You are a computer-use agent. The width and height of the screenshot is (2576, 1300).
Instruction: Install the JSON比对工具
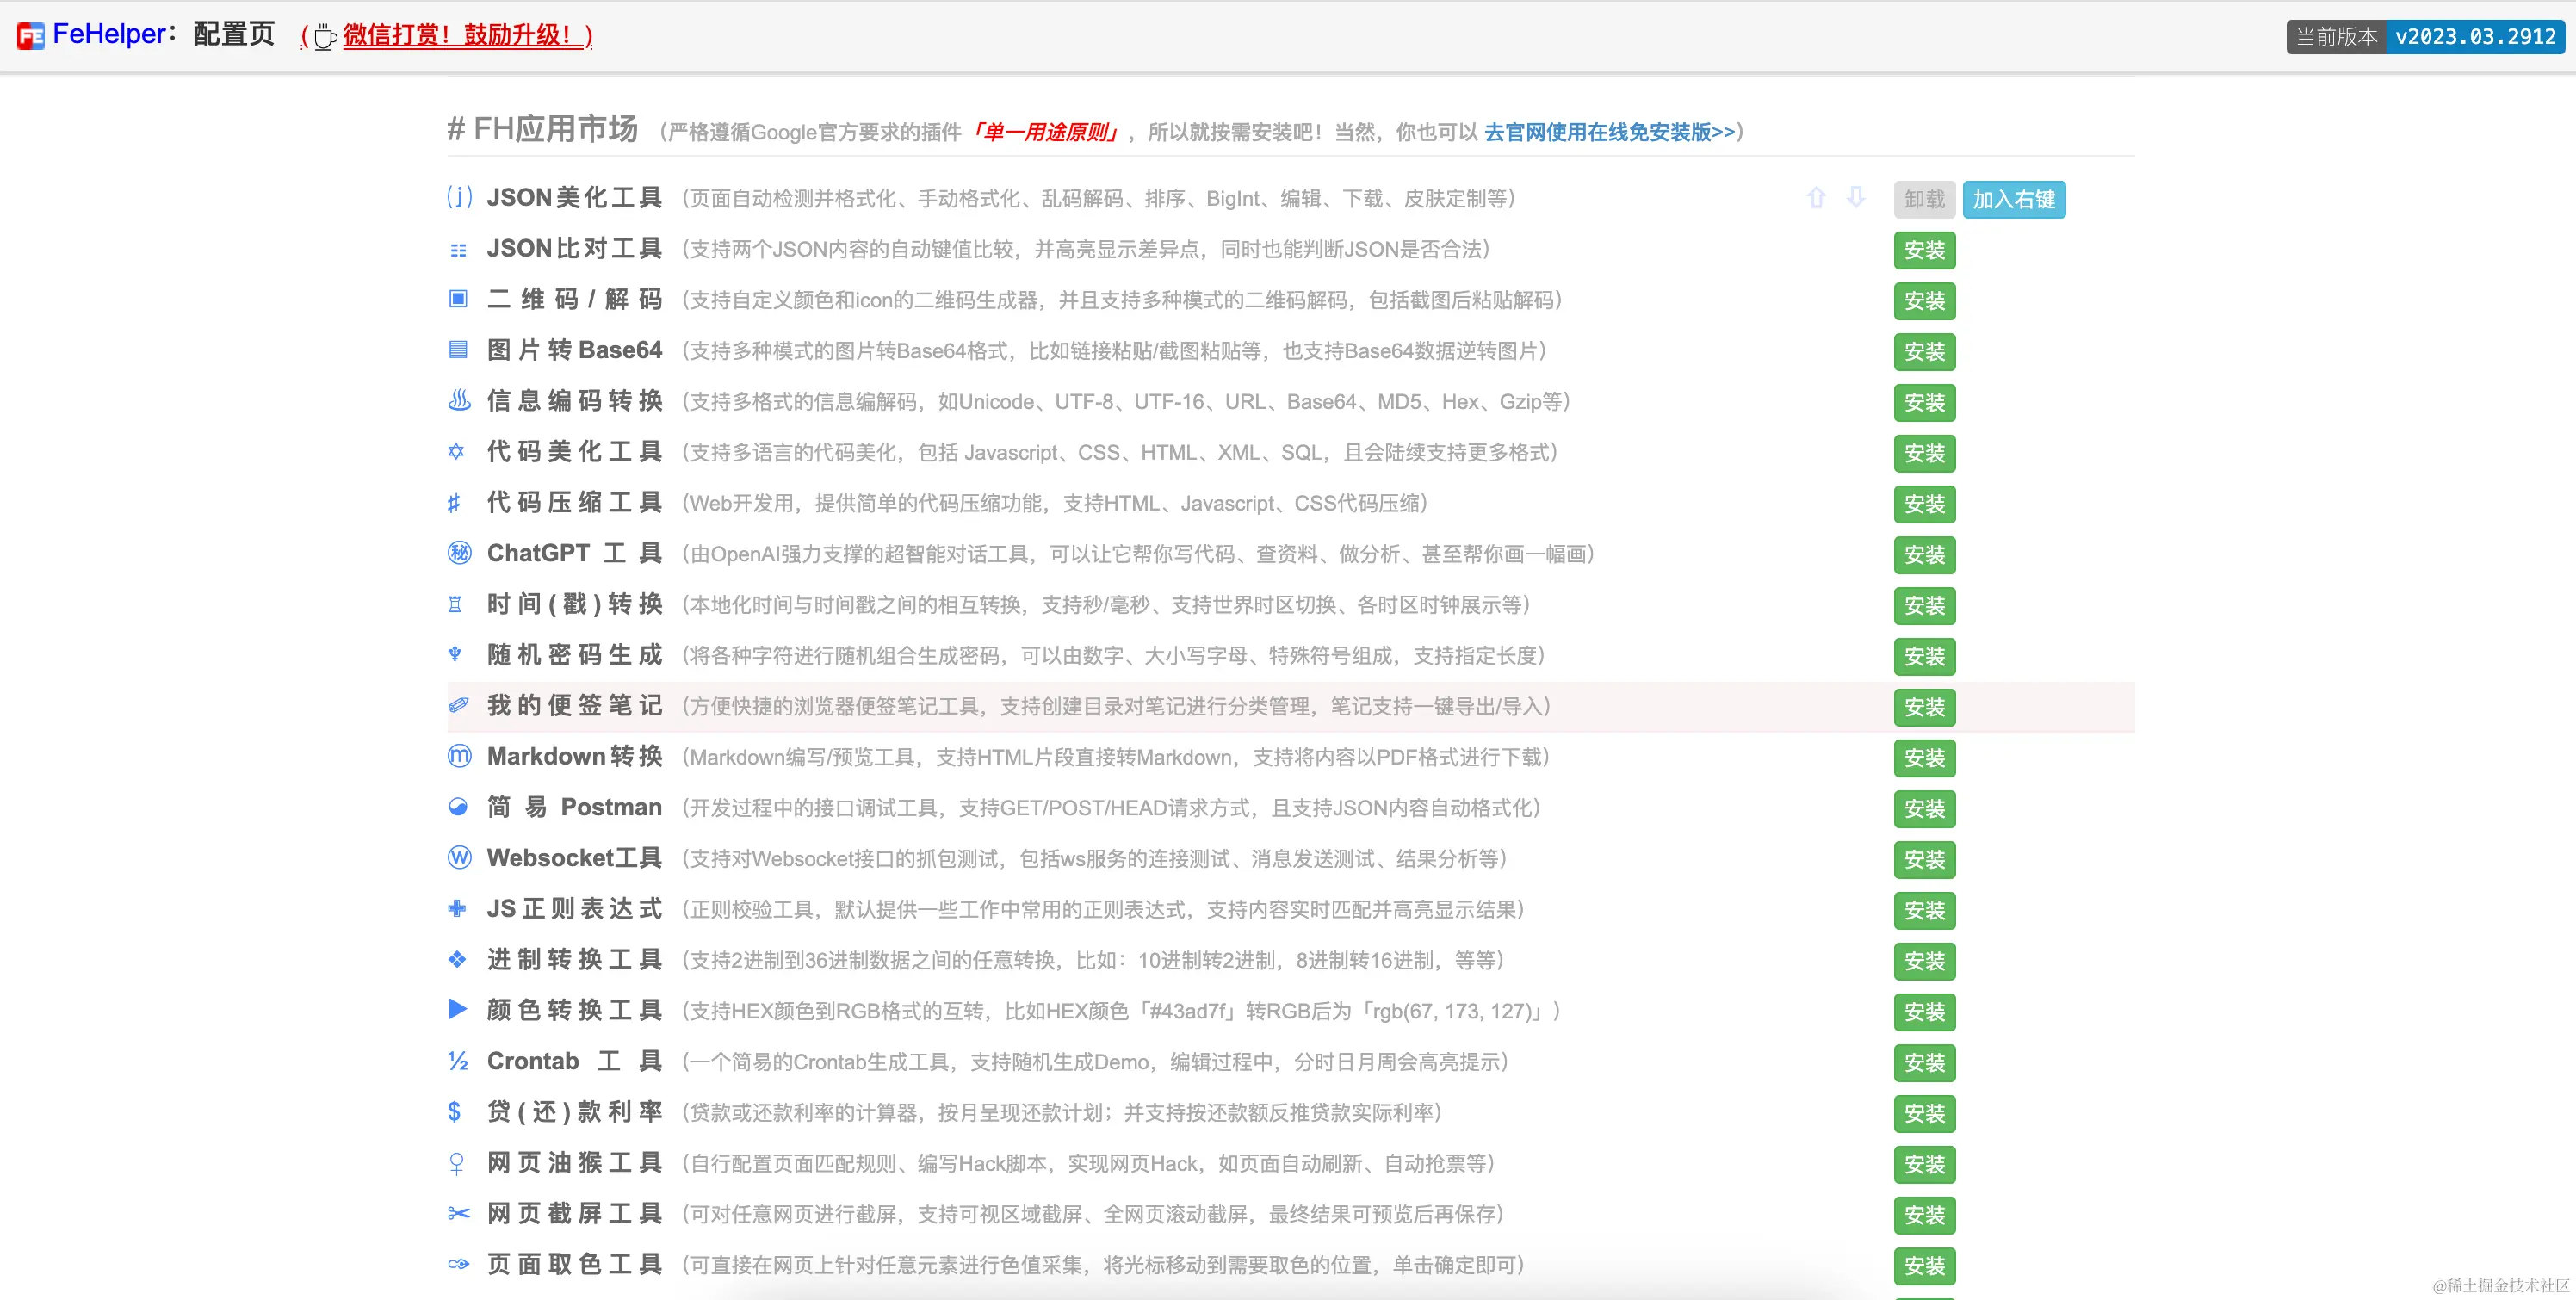point(1924,250)
